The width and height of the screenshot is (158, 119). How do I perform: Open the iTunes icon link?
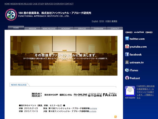127,70
